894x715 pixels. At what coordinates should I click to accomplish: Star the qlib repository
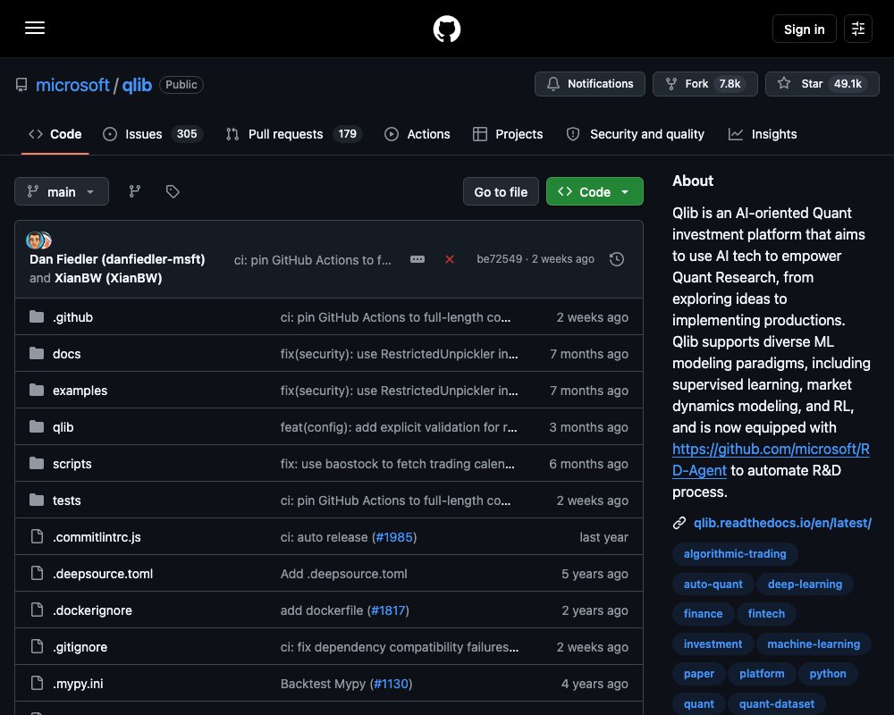[822, 84]
